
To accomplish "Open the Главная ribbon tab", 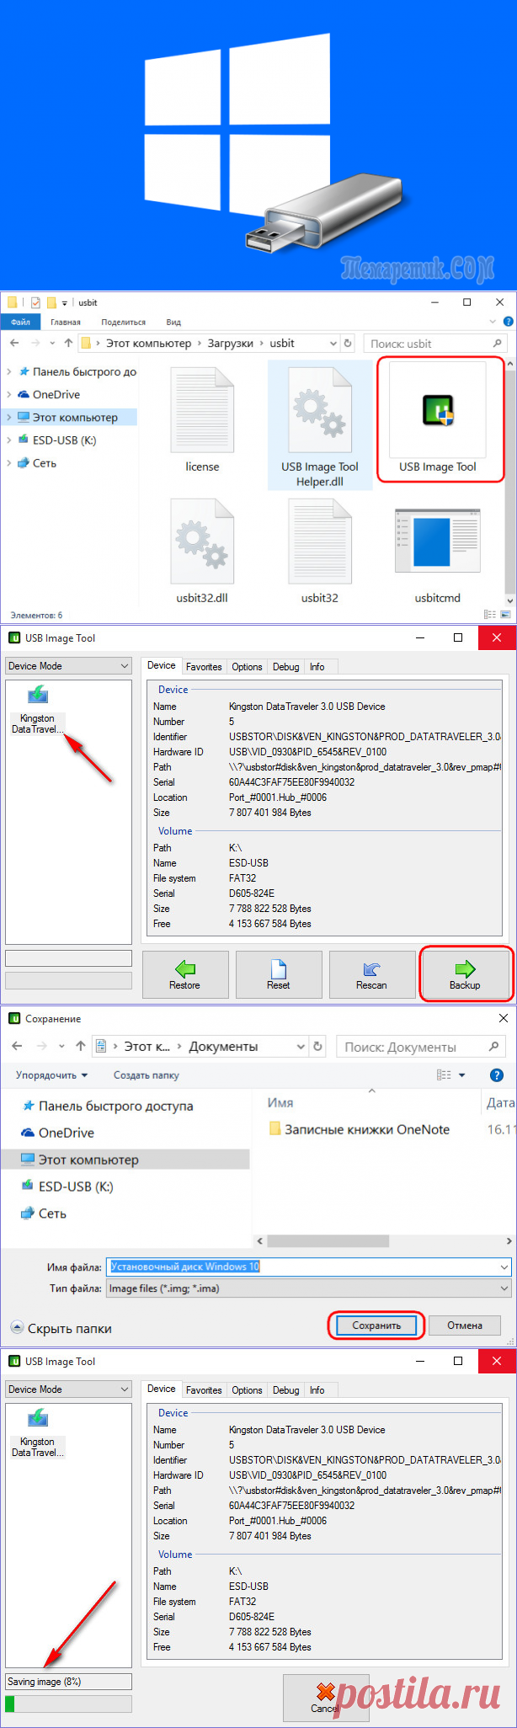I will click(66, 322).
